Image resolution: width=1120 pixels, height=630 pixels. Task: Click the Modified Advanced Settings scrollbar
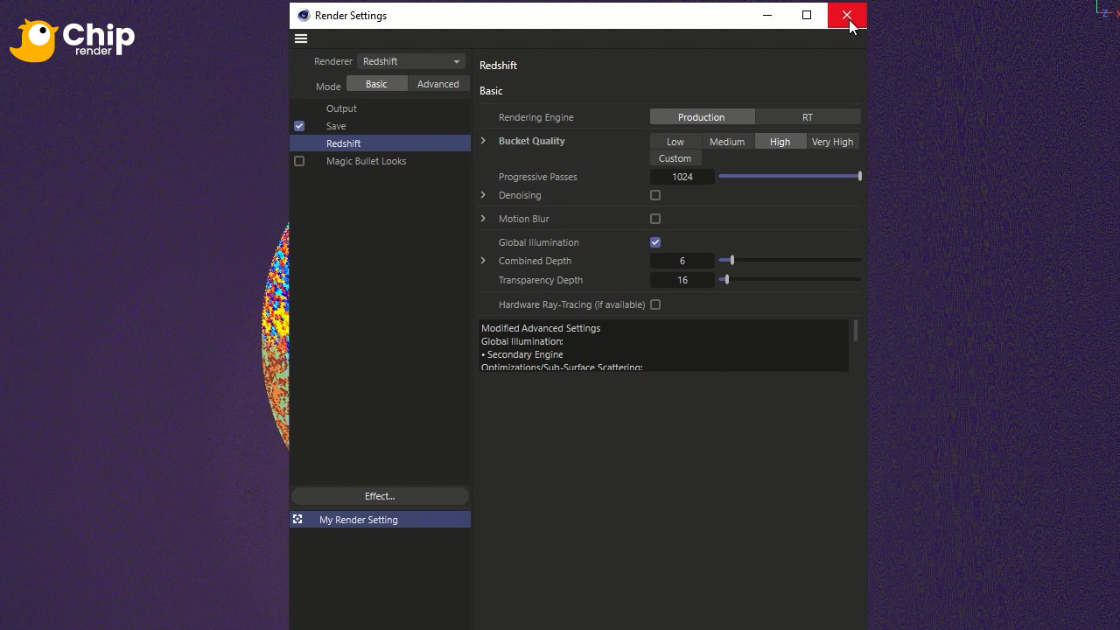855,331
